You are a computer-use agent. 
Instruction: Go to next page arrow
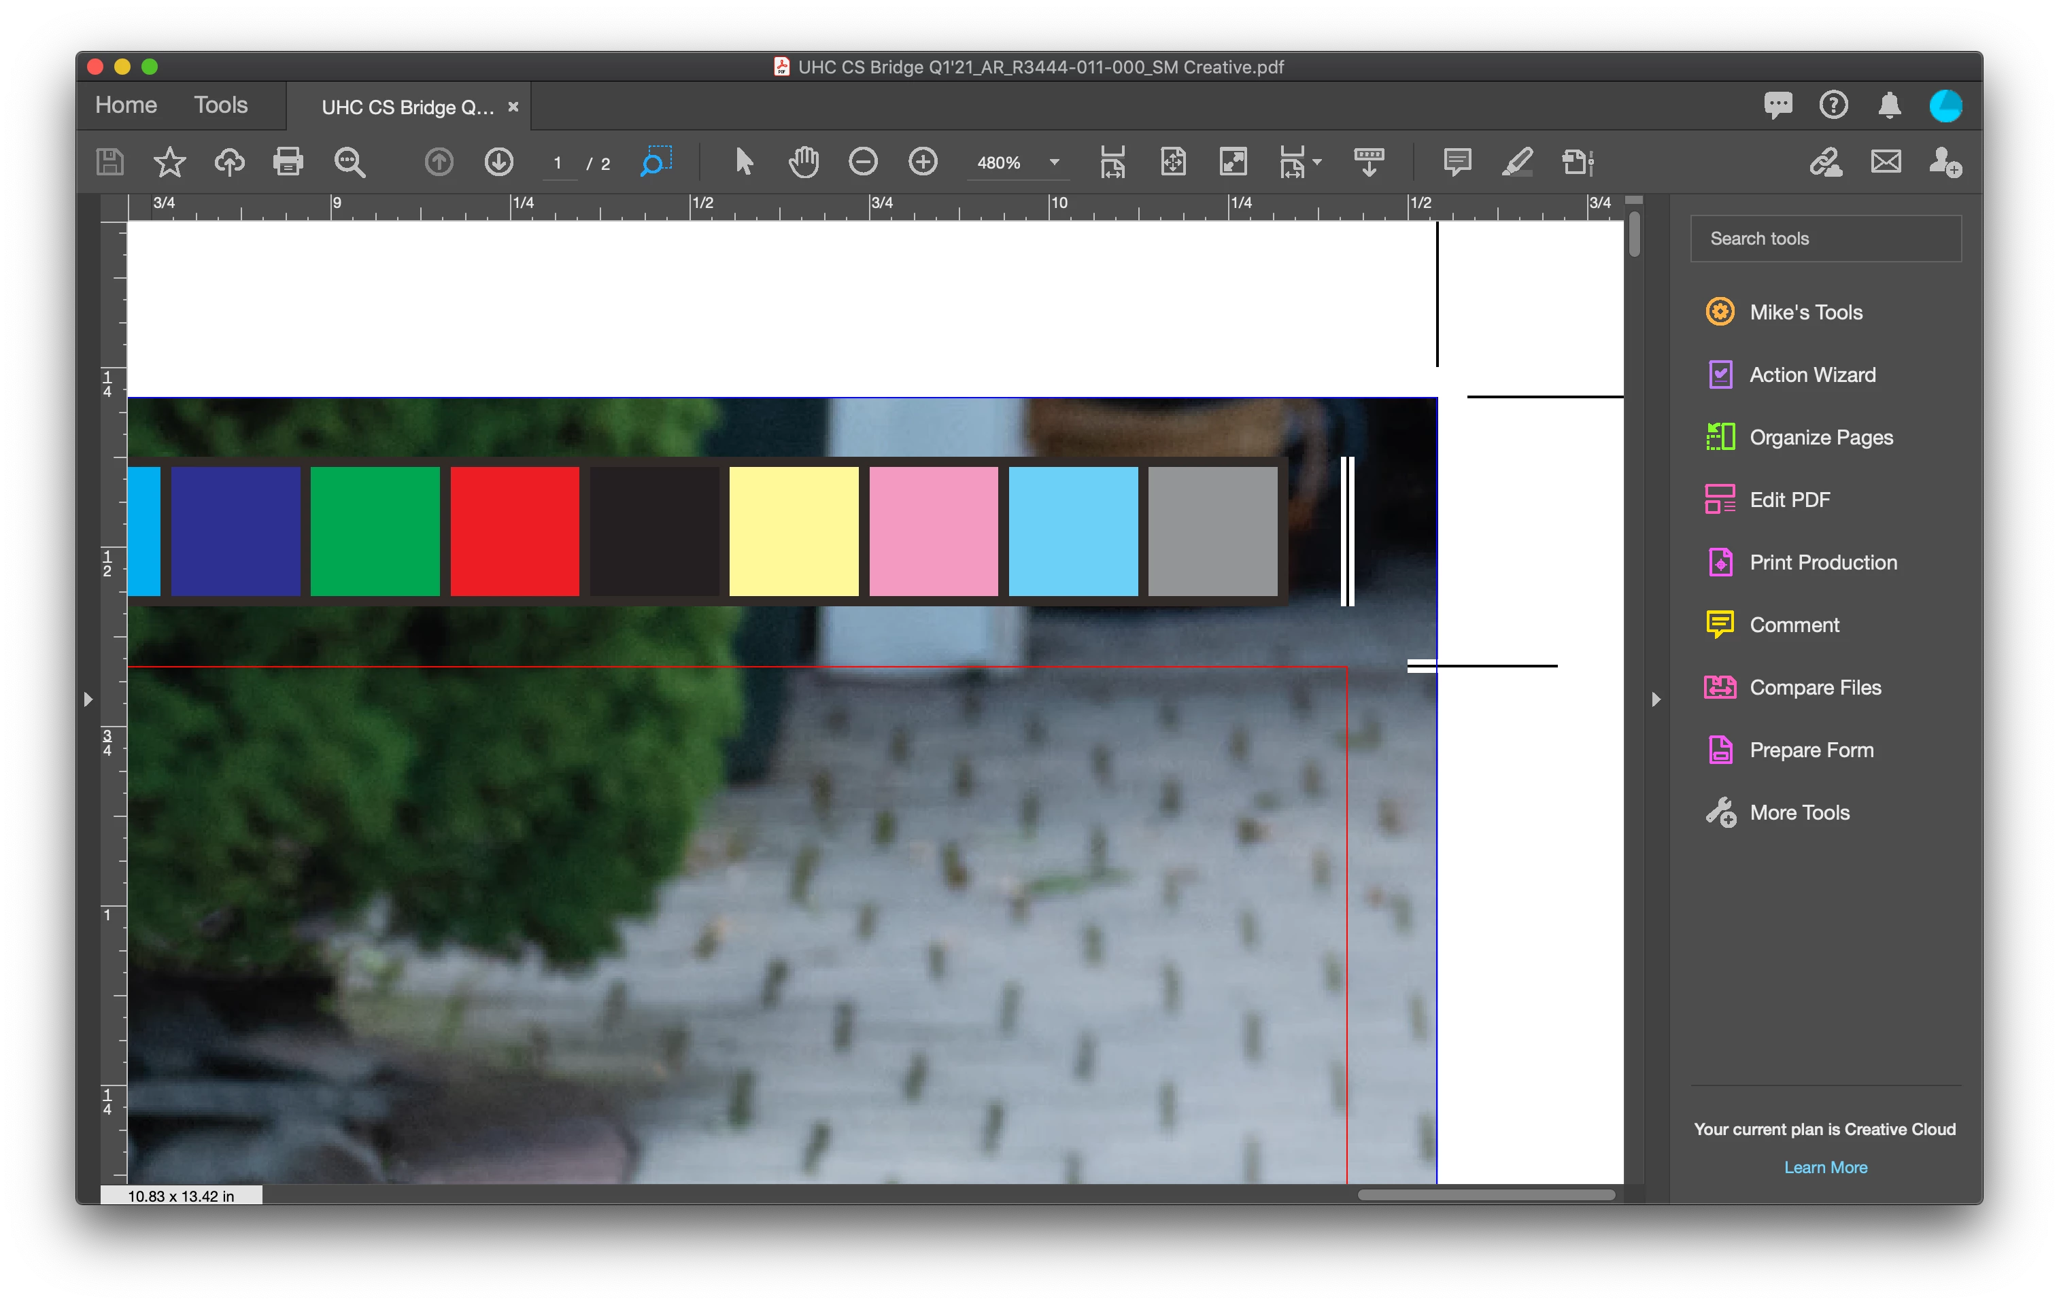[x=498, y=162]
